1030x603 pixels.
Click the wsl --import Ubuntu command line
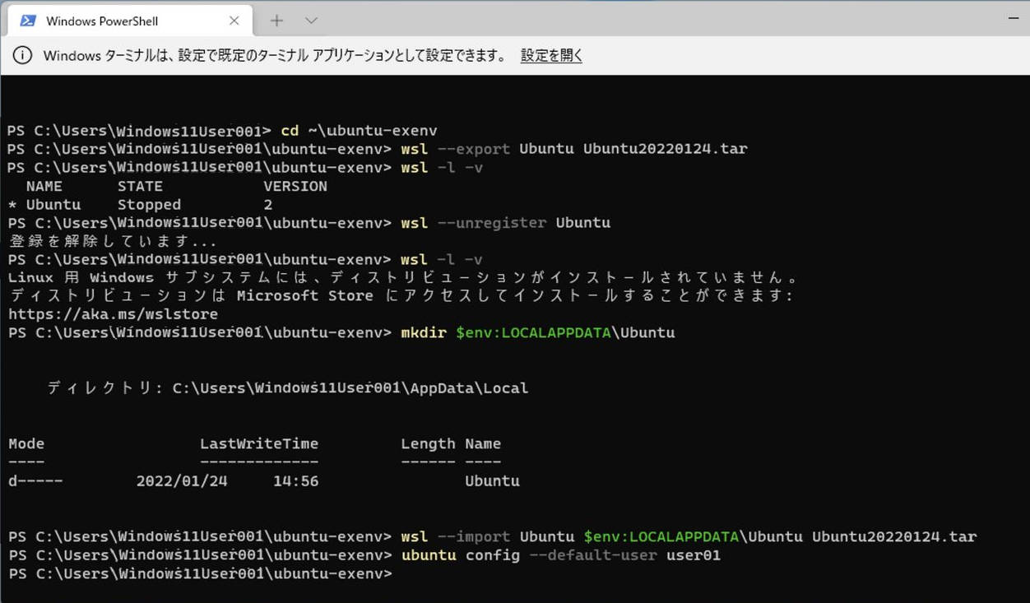coord(689,536)
